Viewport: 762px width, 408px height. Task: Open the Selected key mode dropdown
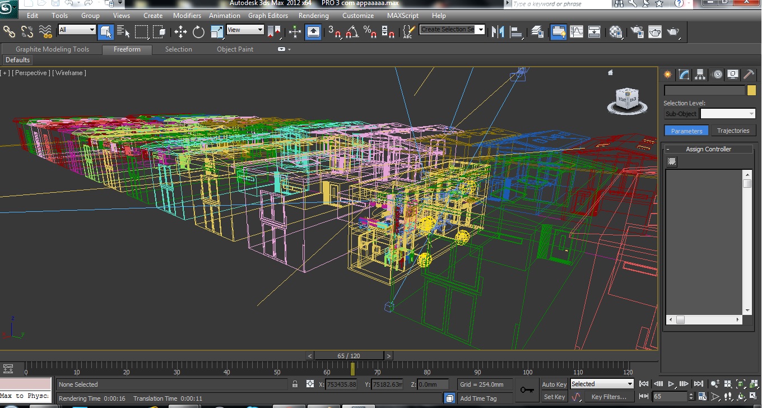click(x=602, y=383)
